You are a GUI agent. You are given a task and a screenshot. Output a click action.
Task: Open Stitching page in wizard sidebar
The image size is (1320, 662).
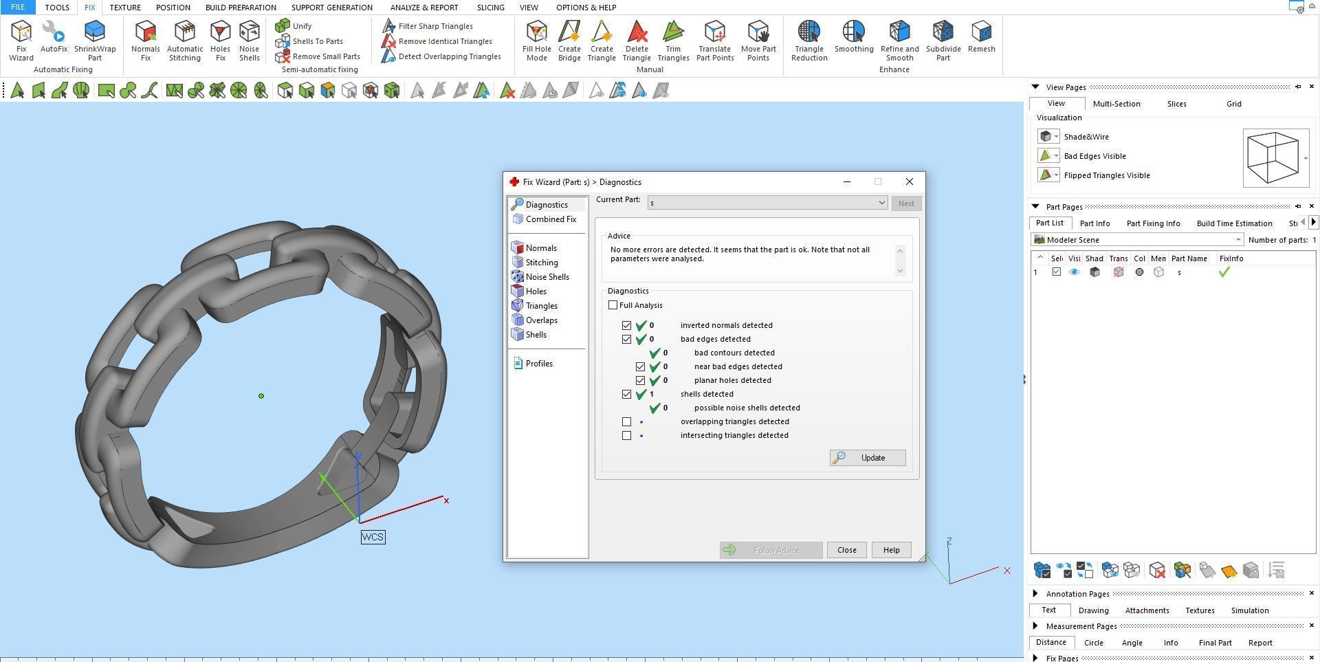click(534, 263)
